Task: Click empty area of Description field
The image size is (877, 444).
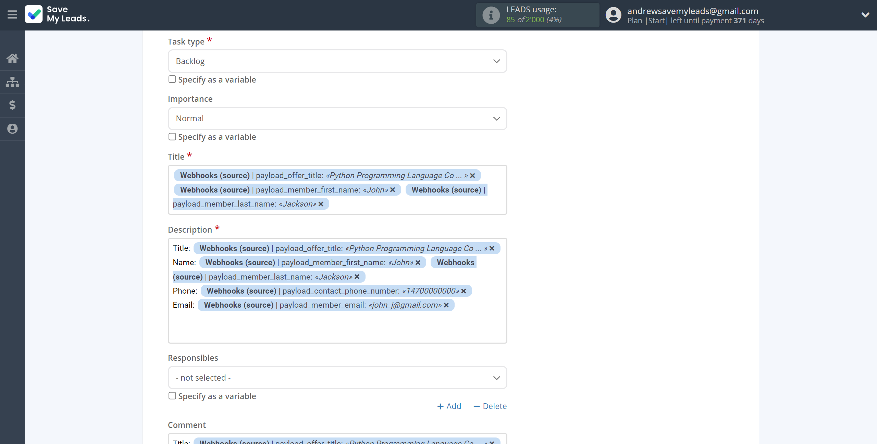Action: coord(337,327)
